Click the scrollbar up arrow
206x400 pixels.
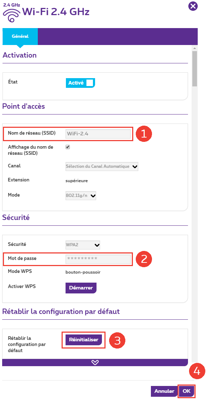coord(195,48)
